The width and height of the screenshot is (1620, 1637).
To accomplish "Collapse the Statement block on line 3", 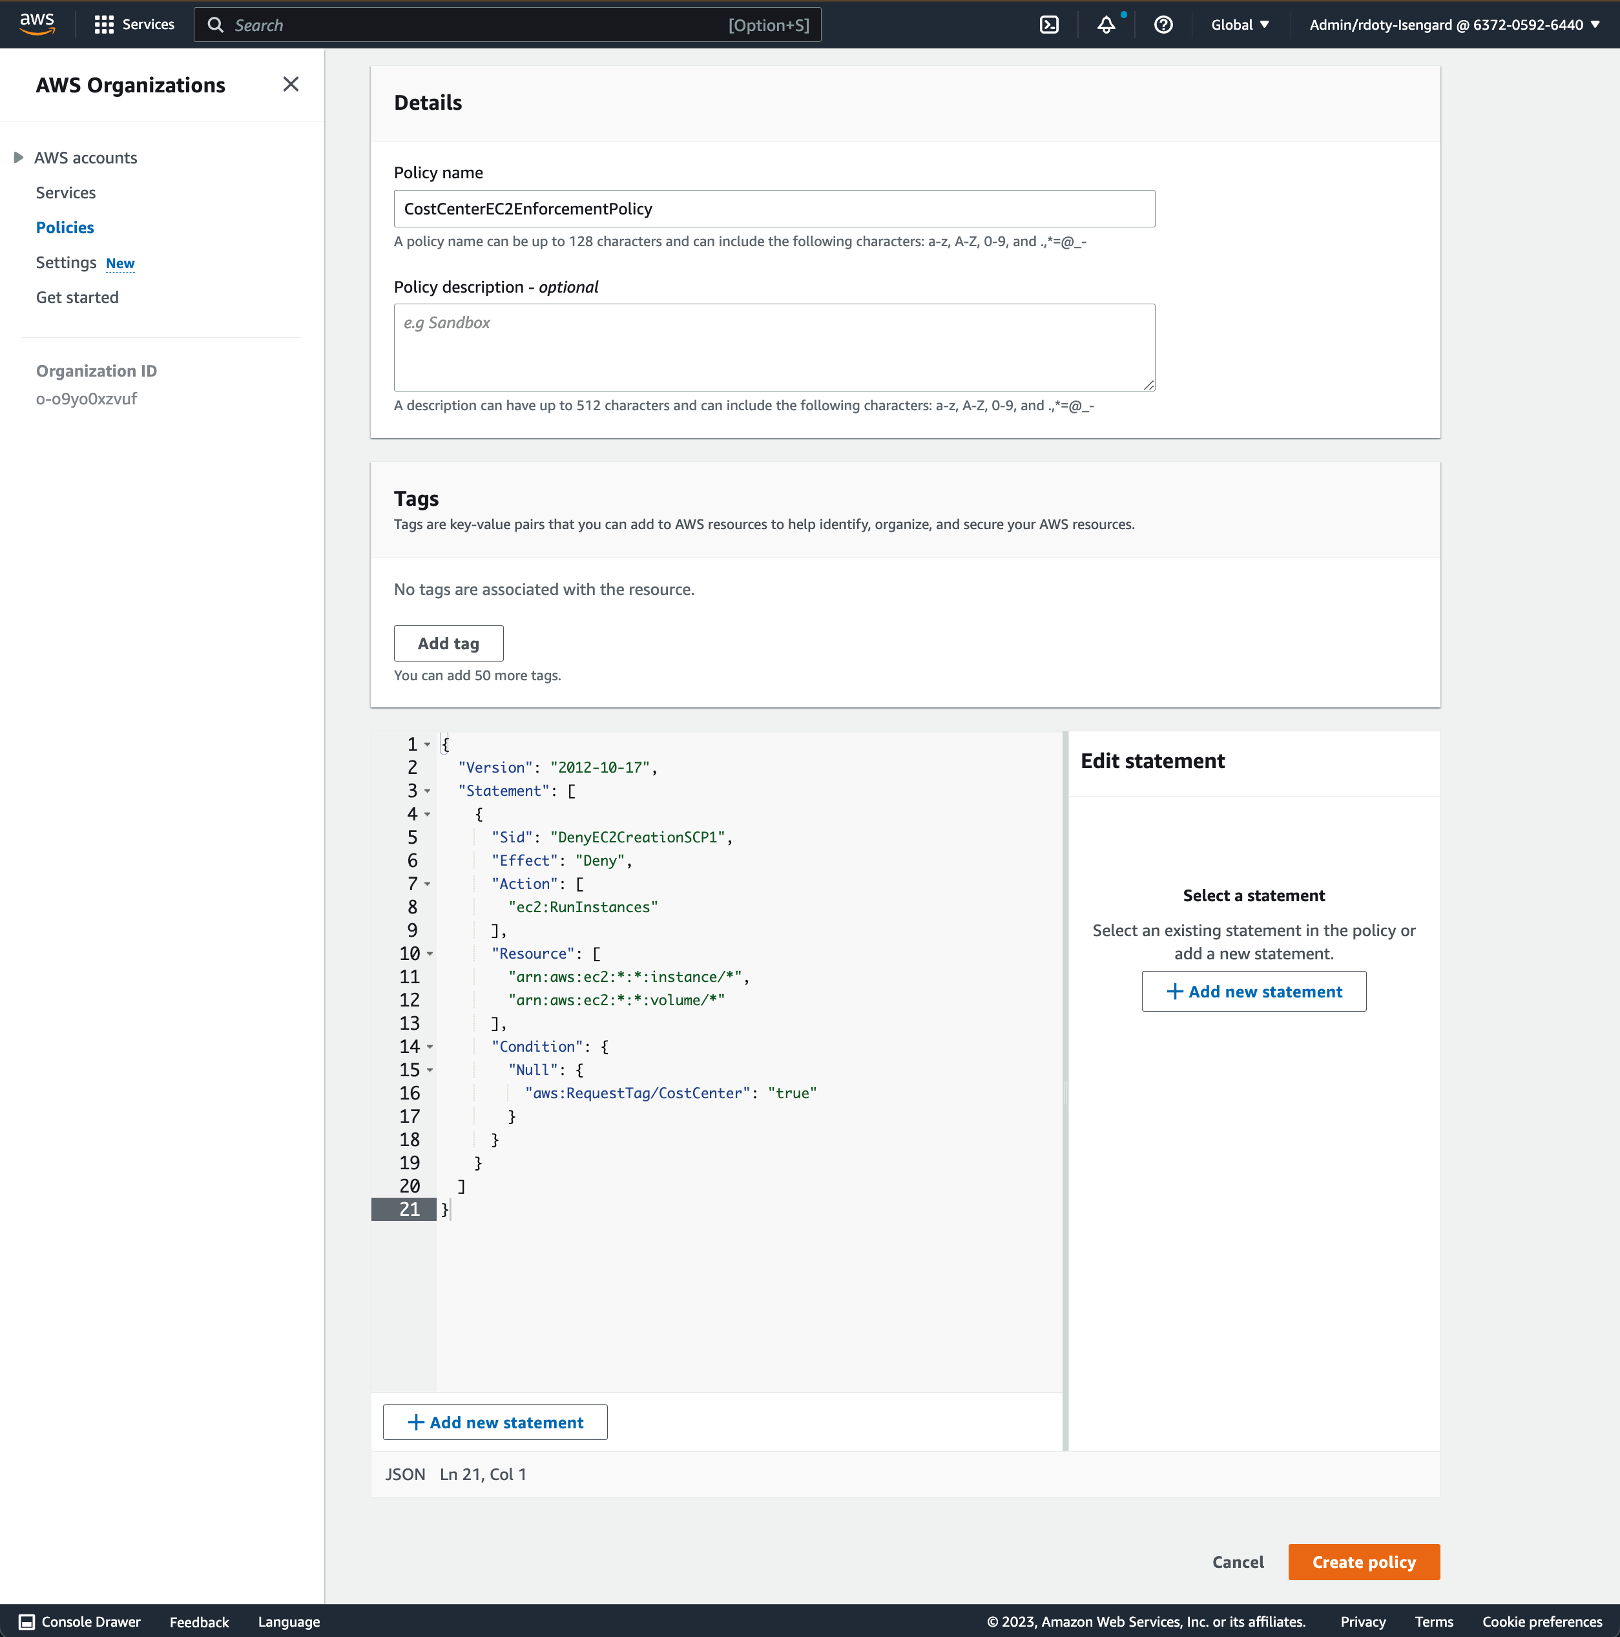I will (x=427, y=791).
